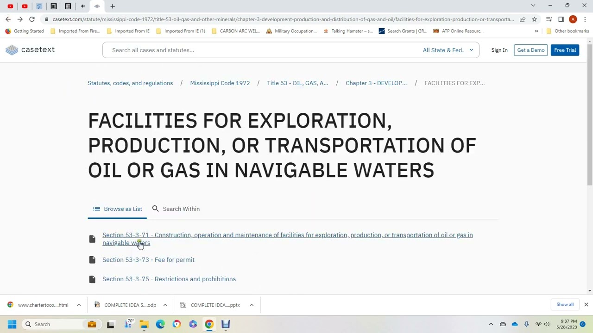Viewport: 593px width, 333px height.
Task: Open Section 53-3-75 Restrictions and prohibitions
Action: click(169, 279)
